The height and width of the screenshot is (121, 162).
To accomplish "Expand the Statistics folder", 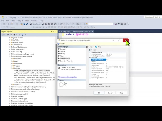I will click(11, 85).
